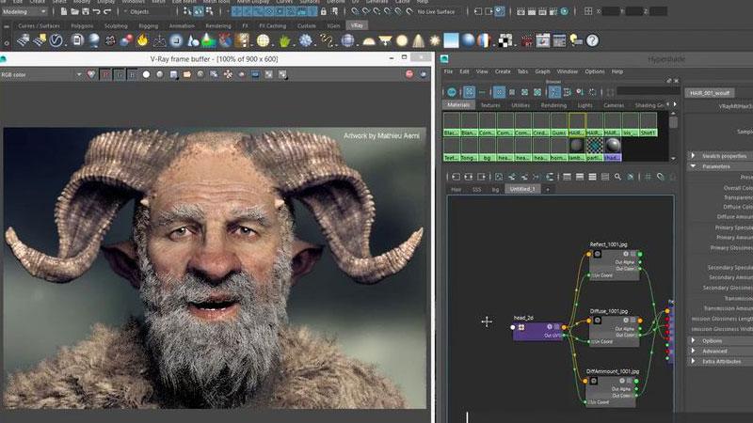The width and height of the screenshot is (753, 423).
Task: Toggle the blue channel button in frame buffer
Action: click(133, 74)
